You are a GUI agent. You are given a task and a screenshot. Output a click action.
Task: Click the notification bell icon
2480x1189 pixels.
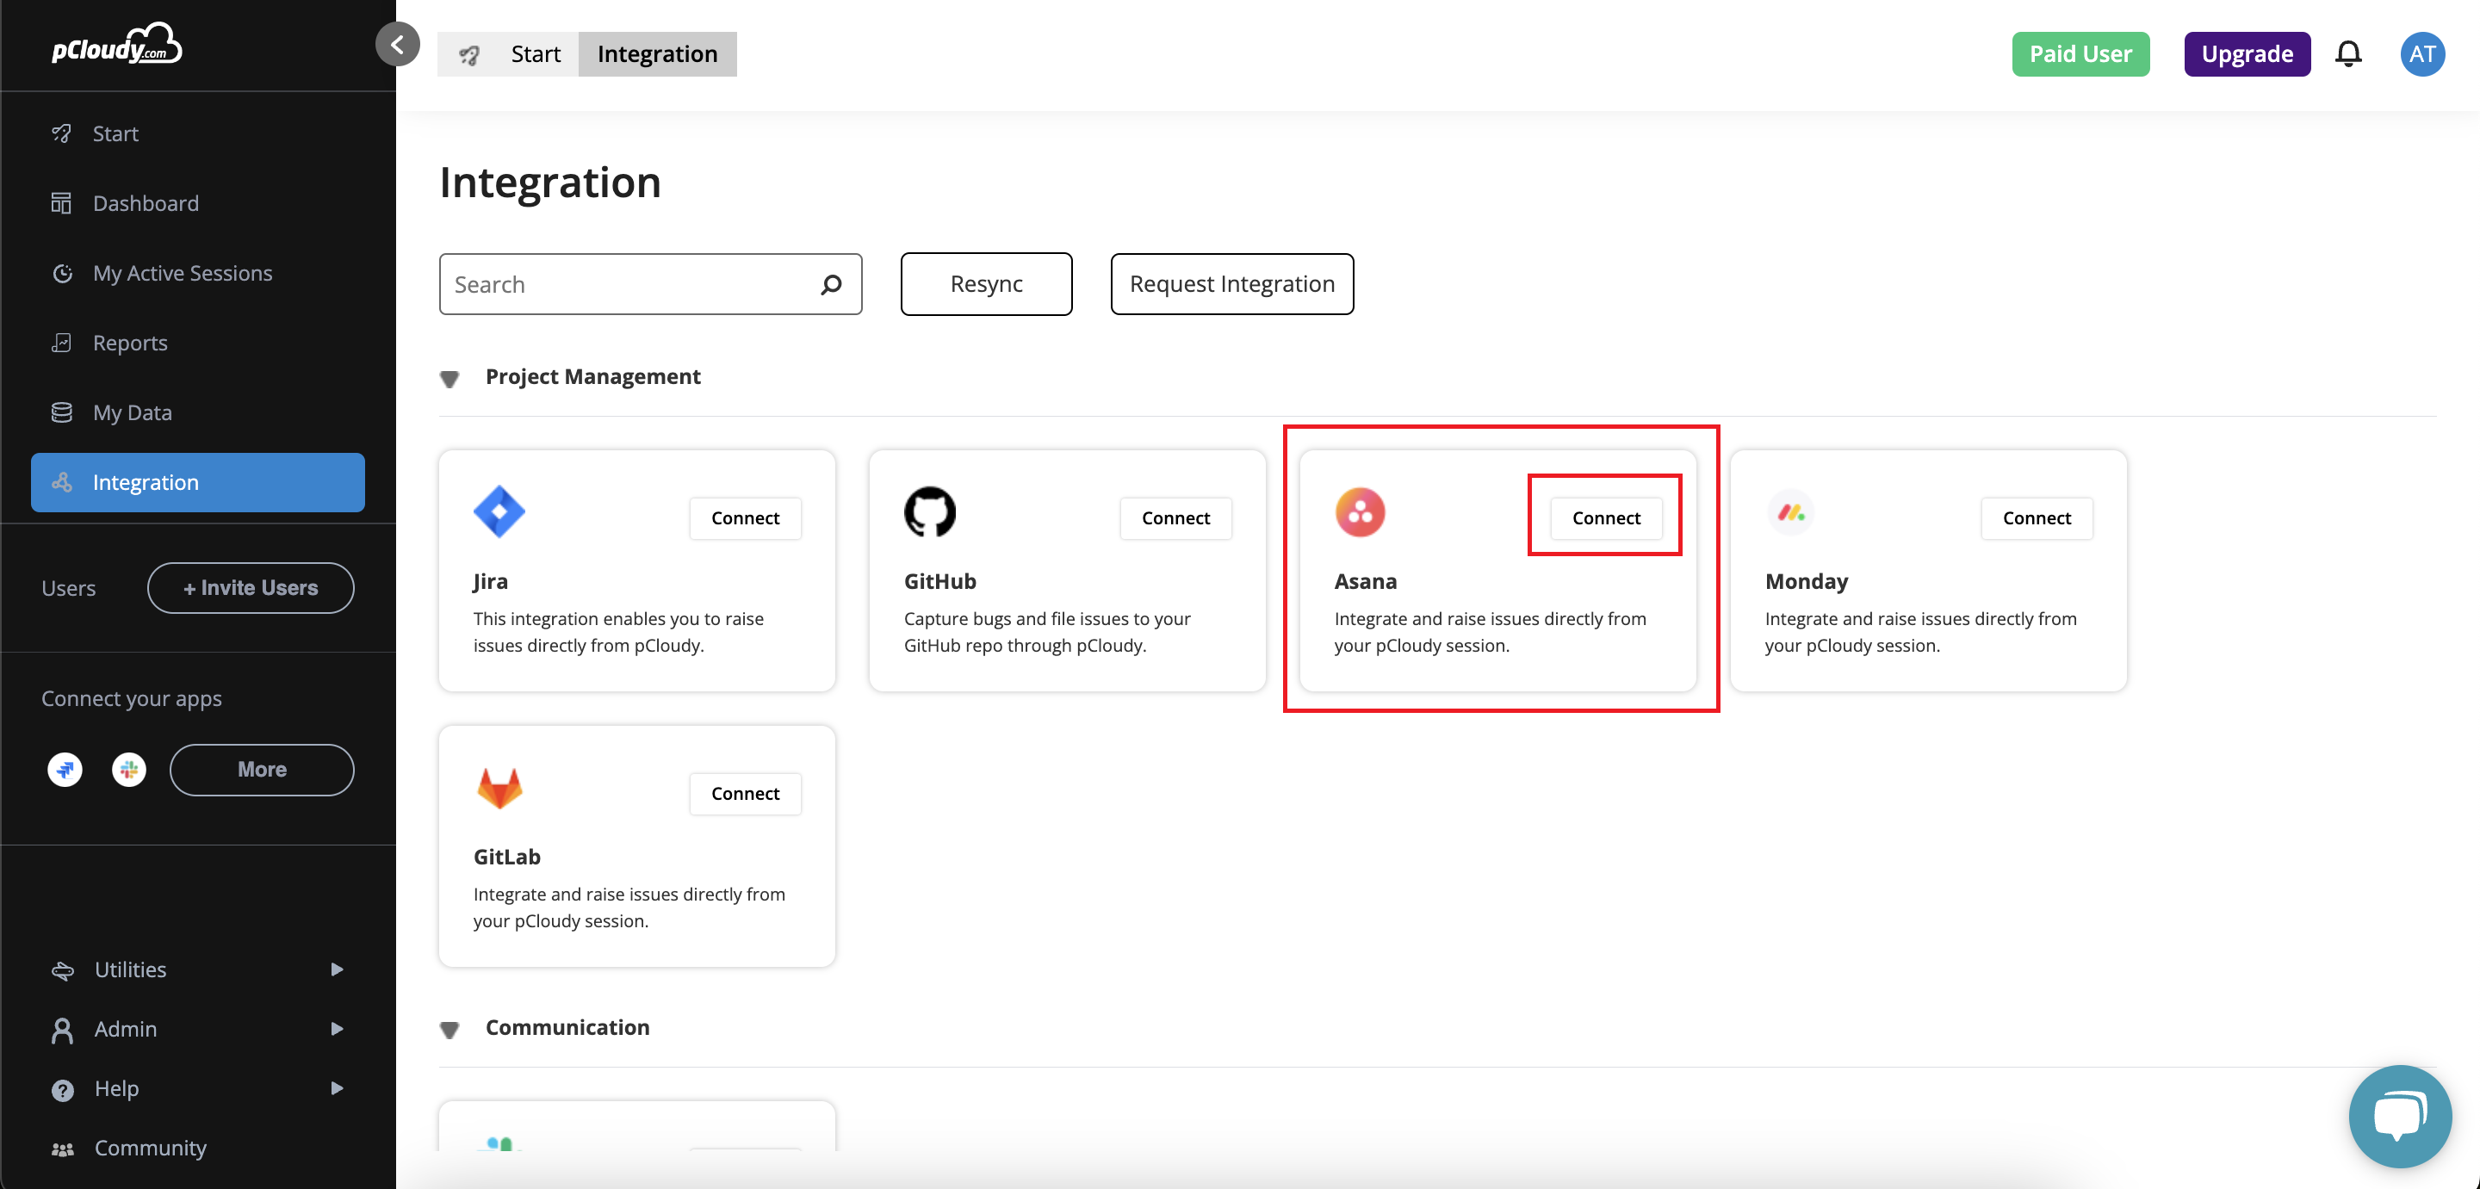pos(2348,54)
